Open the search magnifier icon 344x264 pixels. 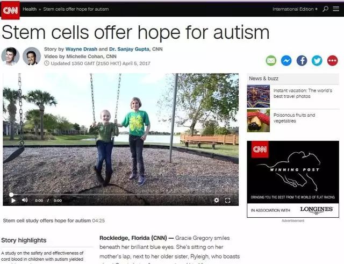[x=326, y=9]
